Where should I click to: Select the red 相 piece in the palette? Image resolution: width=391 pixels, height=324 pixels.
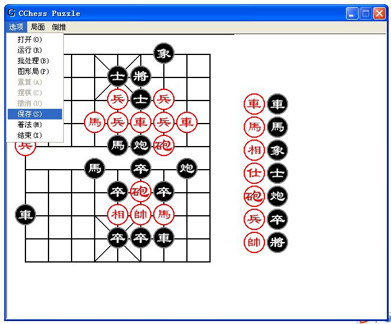pyautogui.click(x=254, y=150)
